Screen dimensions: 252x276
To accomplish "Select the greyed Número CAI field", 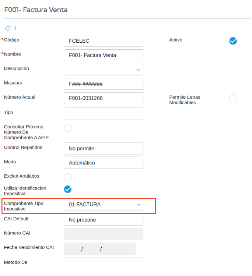I will [103, 234].
